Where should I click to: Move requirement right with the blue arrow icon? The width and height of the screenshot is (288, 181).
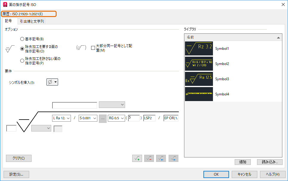tap(173, 158)
